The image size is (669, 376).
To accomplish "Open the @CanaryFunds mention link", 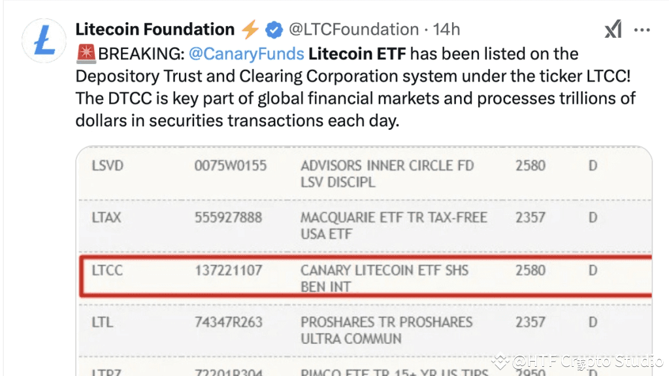I will (246, 53).
